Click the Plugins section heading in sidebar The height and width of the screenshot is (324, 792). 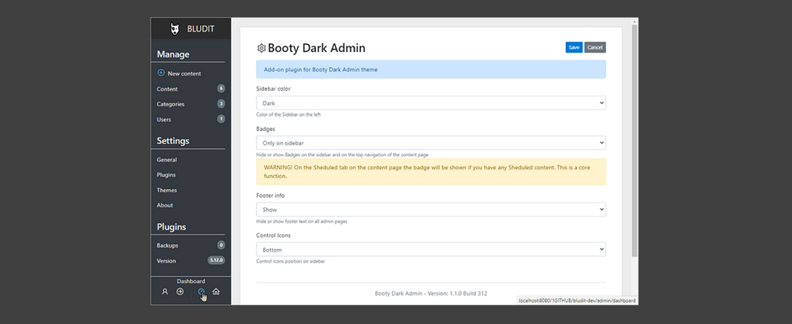point(171,227)
